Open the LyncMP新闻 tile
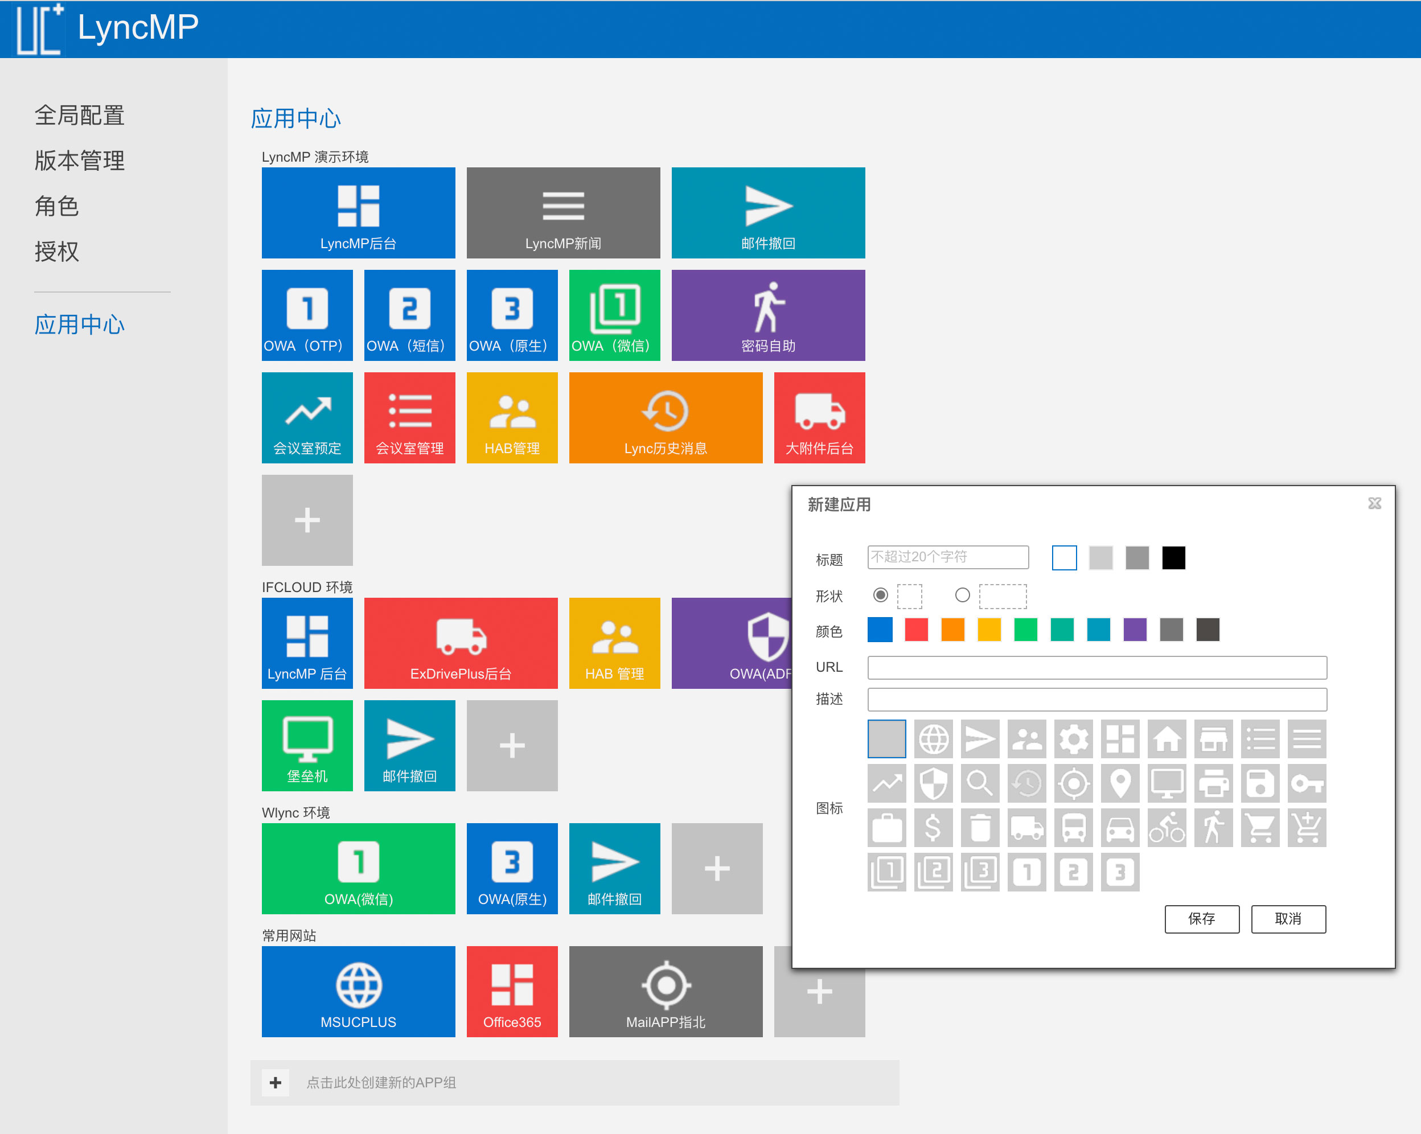This screenshot has height=1134, width=1421. pos(564,213)
